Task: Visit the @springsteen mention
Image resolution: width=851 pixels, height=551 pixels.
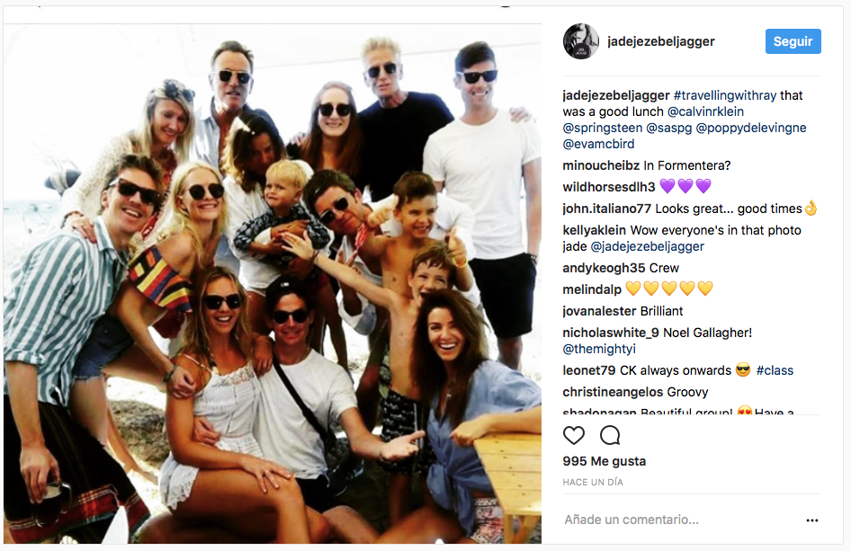Action: click(x=603, y=128)
